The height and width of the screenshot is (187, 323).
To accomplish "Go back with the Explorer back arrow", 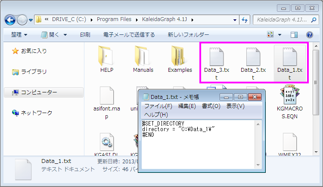I will point(10,20).
